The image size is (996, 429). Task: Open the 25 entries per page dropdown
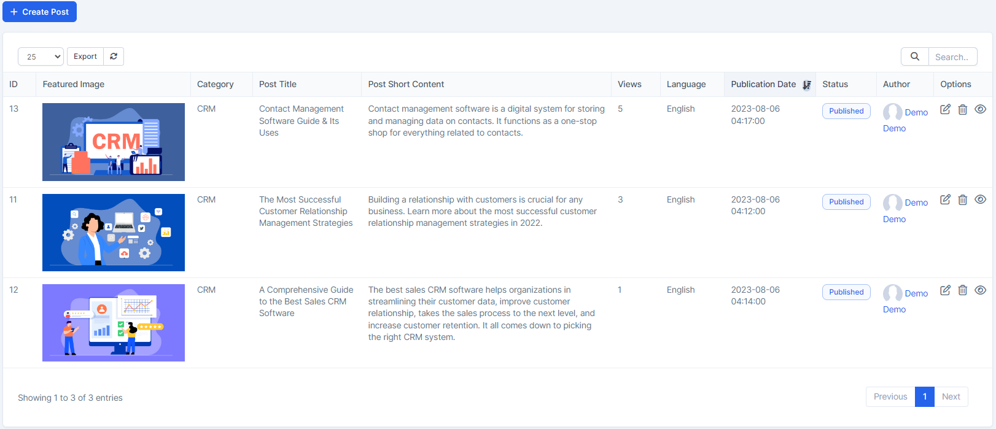pos(41,56)
